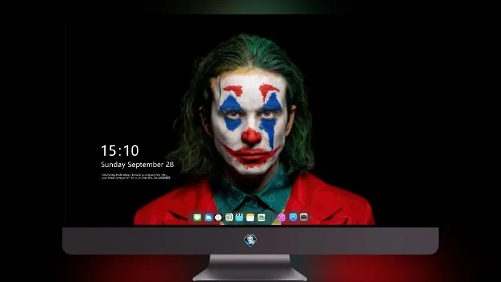Open the green Messages app in dock
The height and width of the screenshot is (282, 501).
tap(197, 217)
